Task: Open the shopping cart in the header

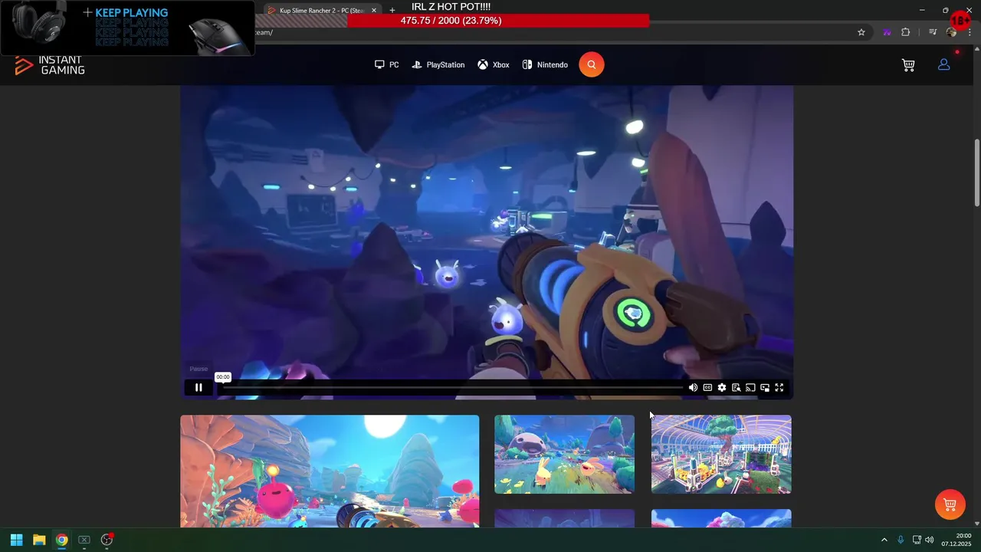Action: pos(908,65)
